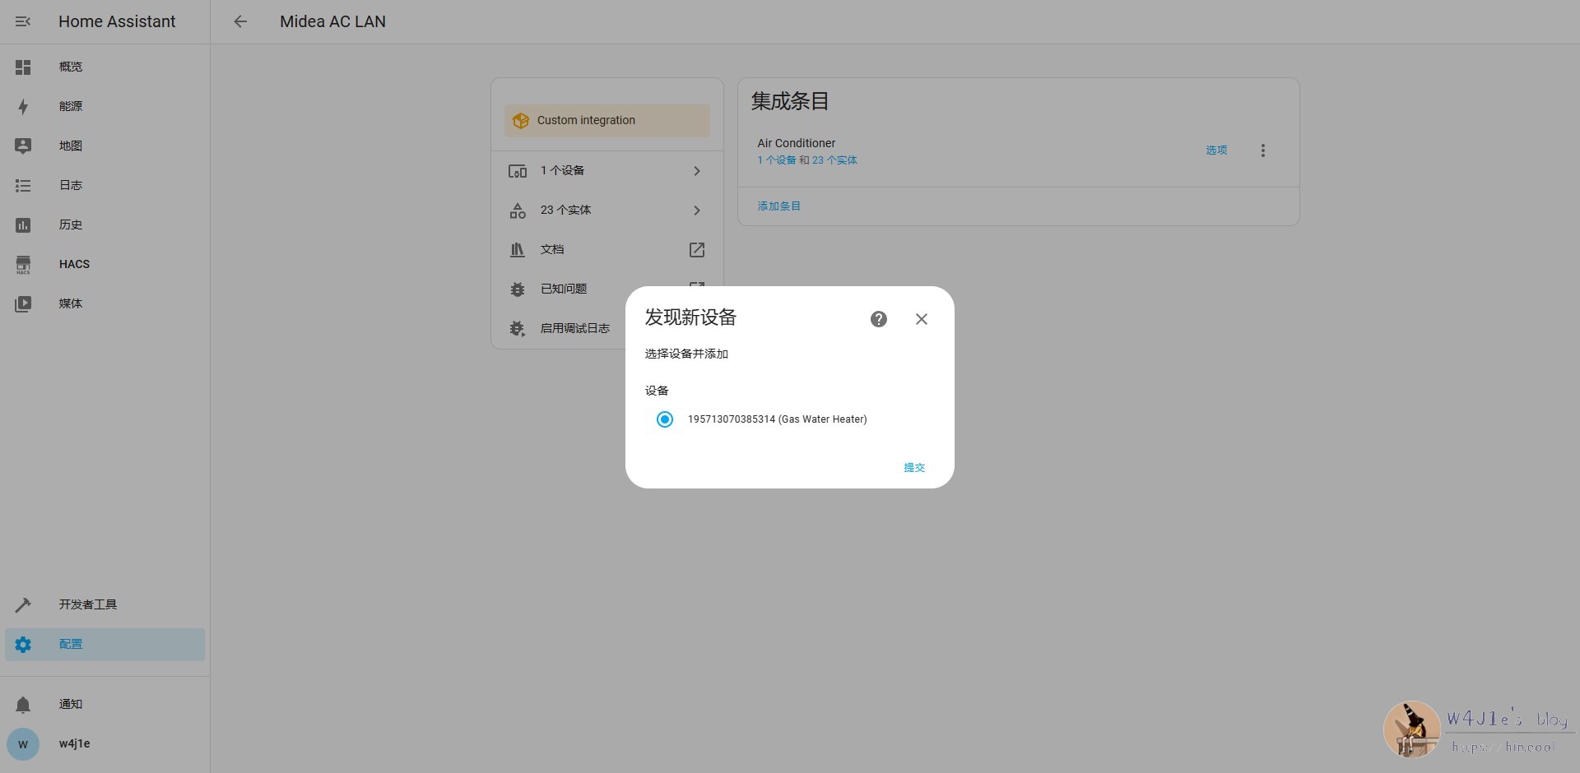Screen dimensions: 1580x773
Task: Click the help question-mark icon in dialog
Action: pos(879,318)
